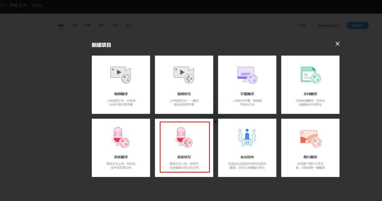The width and height of the screenshot is (382, 201).
Task: Click the 会议同传 people icon
Action: coord(247,138)
